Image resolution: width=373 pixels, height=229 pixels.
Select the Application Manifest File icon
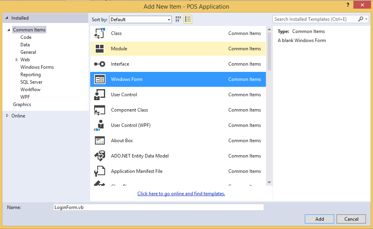100,171
